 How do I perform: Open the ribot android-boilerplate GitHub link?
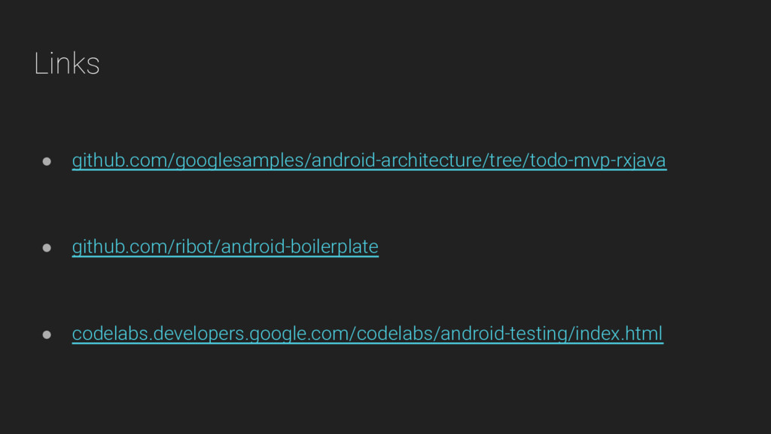pos(225,246)
